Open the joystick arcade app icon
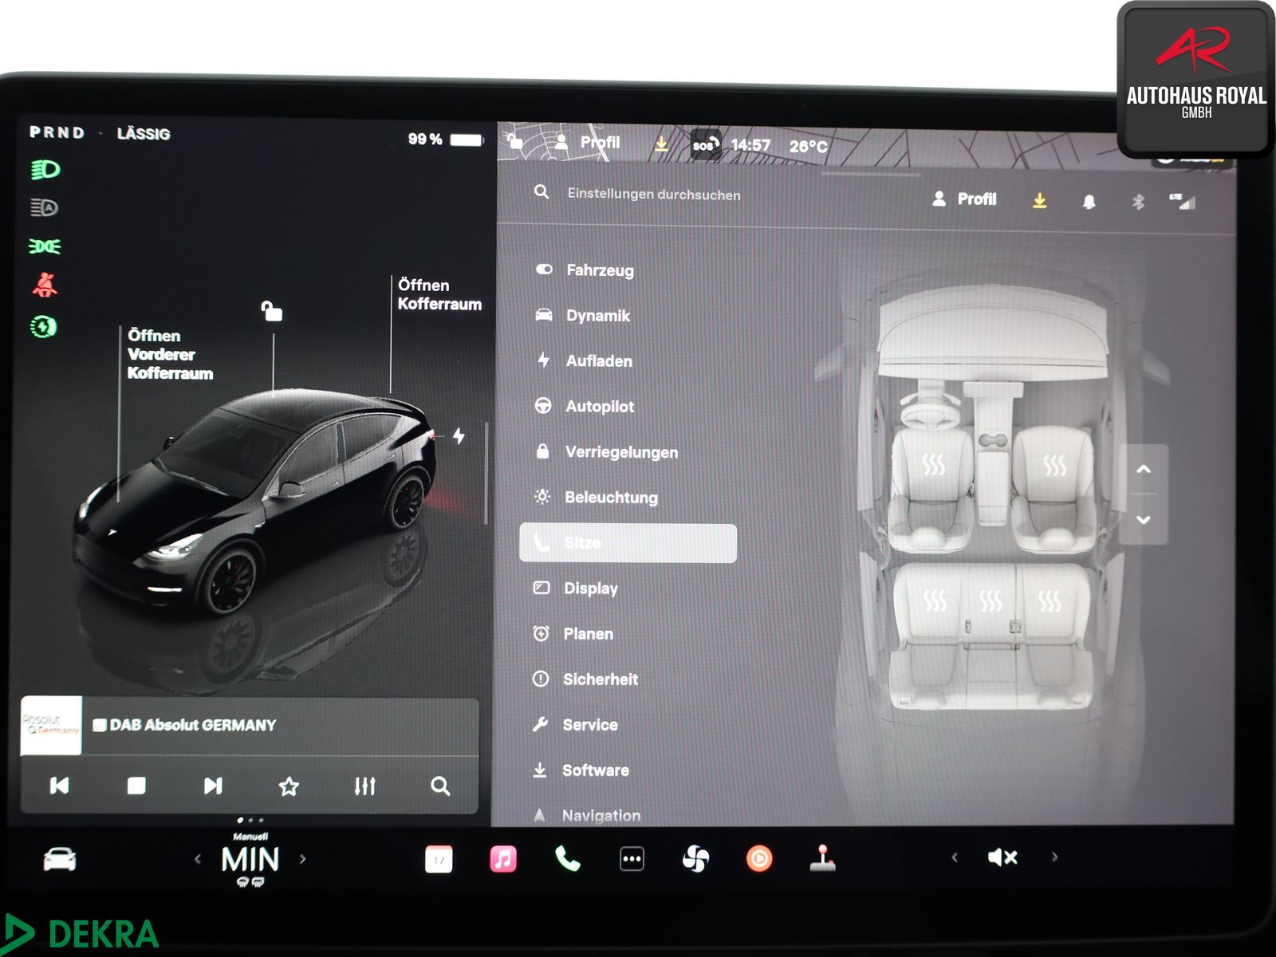The height and width of the screenshot is (957, 1276). [x=822, y=857]
